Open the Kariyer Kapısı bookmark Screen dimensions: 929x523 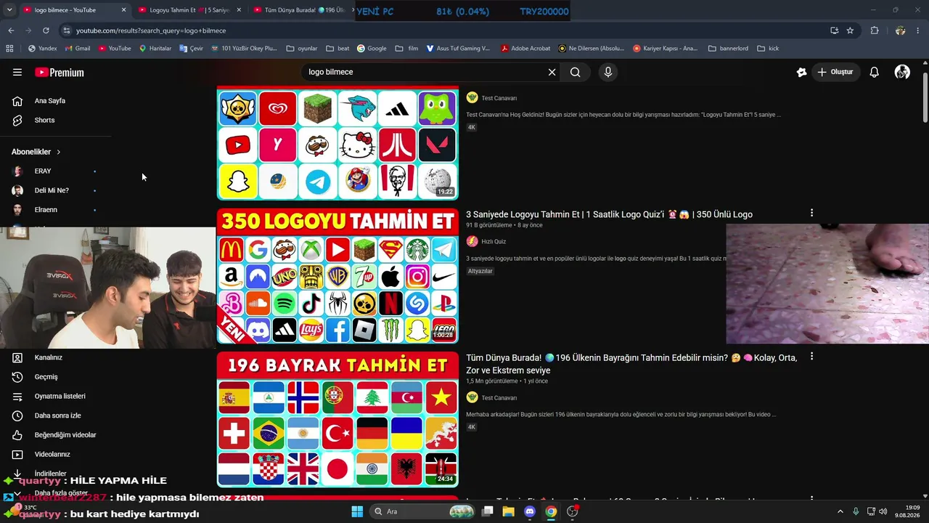click(666, 49)
